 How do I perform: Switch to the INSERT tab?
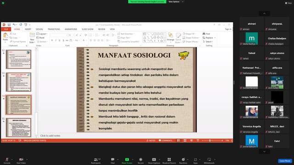pos(28,29)
